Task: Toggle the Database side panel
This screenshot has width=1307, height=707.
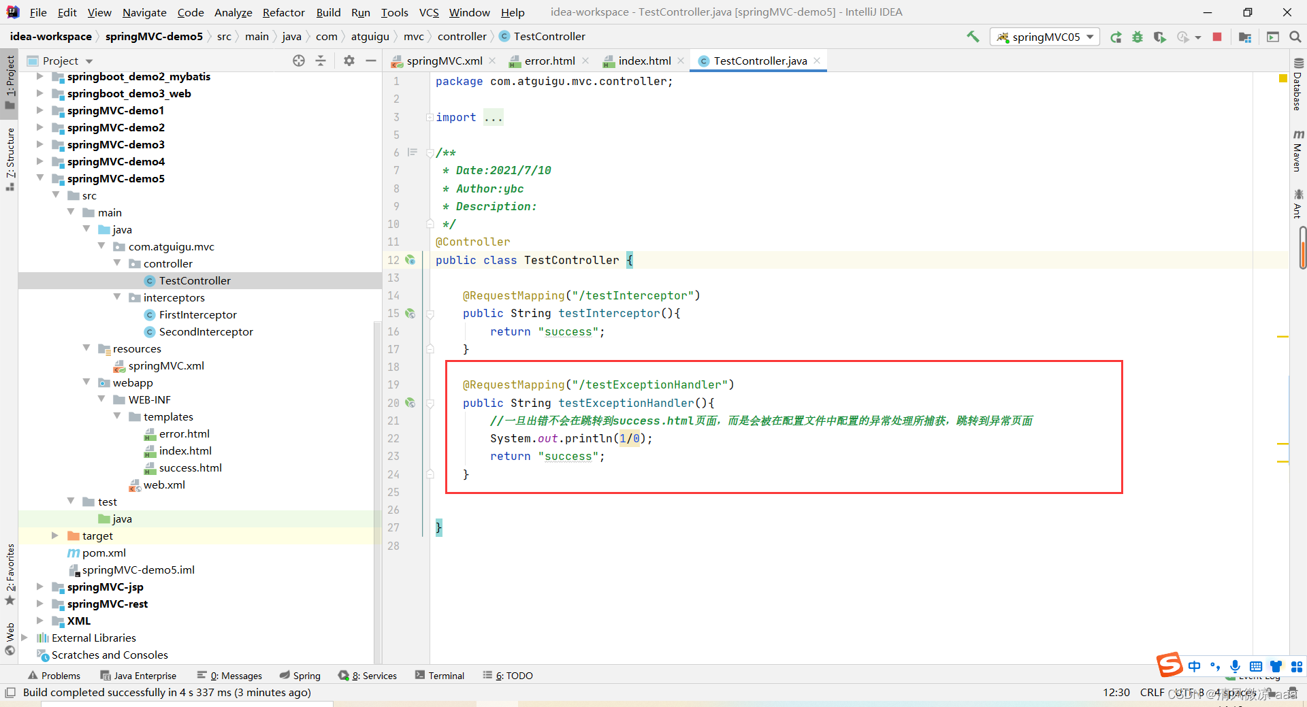Action: coord(1298,85)
